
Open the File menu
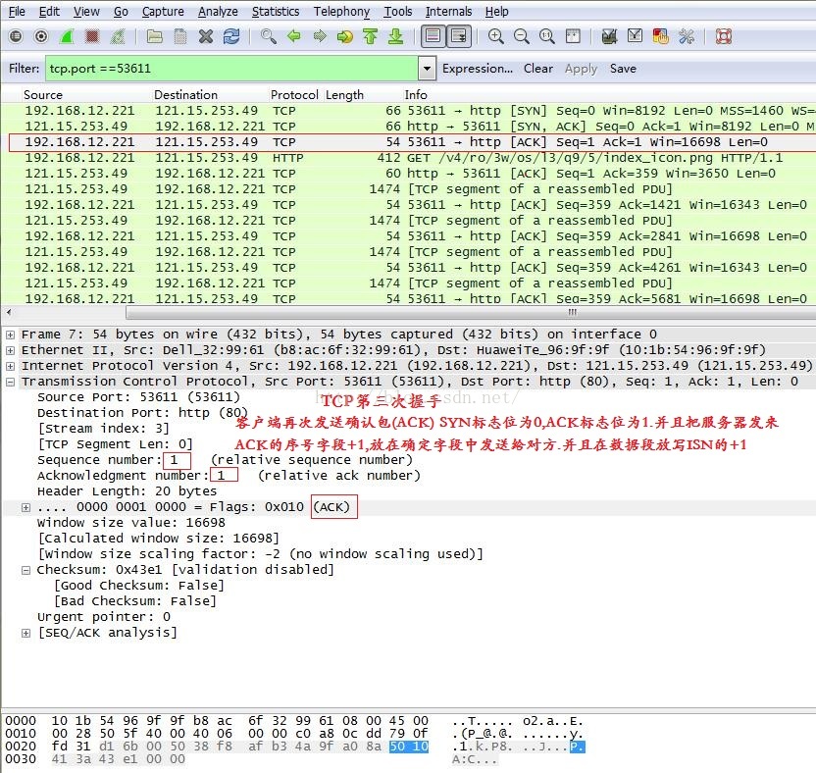tap(17, 12)
